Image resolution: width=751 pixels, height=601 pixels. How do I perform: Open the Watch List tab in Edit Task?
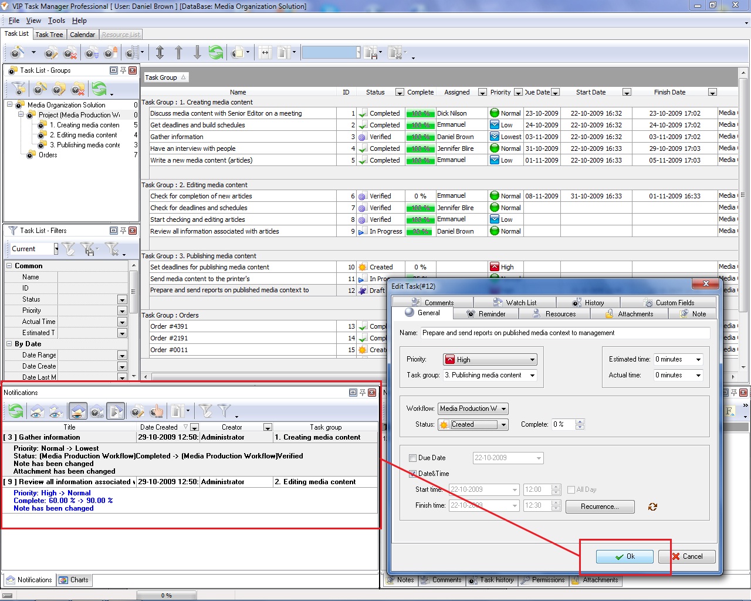coord(515,303)
